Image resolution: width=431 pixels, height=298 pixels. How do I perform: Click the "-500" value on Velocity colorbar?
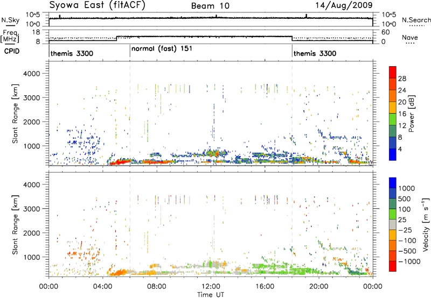pos(407,251)
